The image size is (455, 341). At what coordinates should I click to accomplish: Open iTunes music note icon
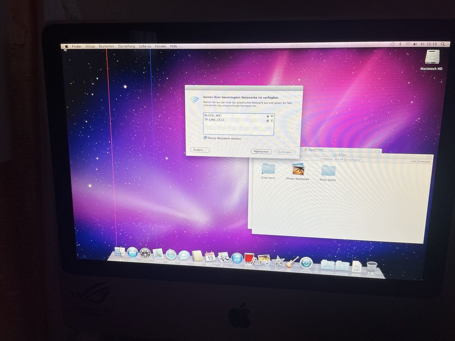tap(237, 258)
